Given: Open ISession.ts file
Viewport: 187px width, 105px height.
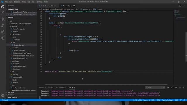Looking at the screenshot, I should point(16,69).
